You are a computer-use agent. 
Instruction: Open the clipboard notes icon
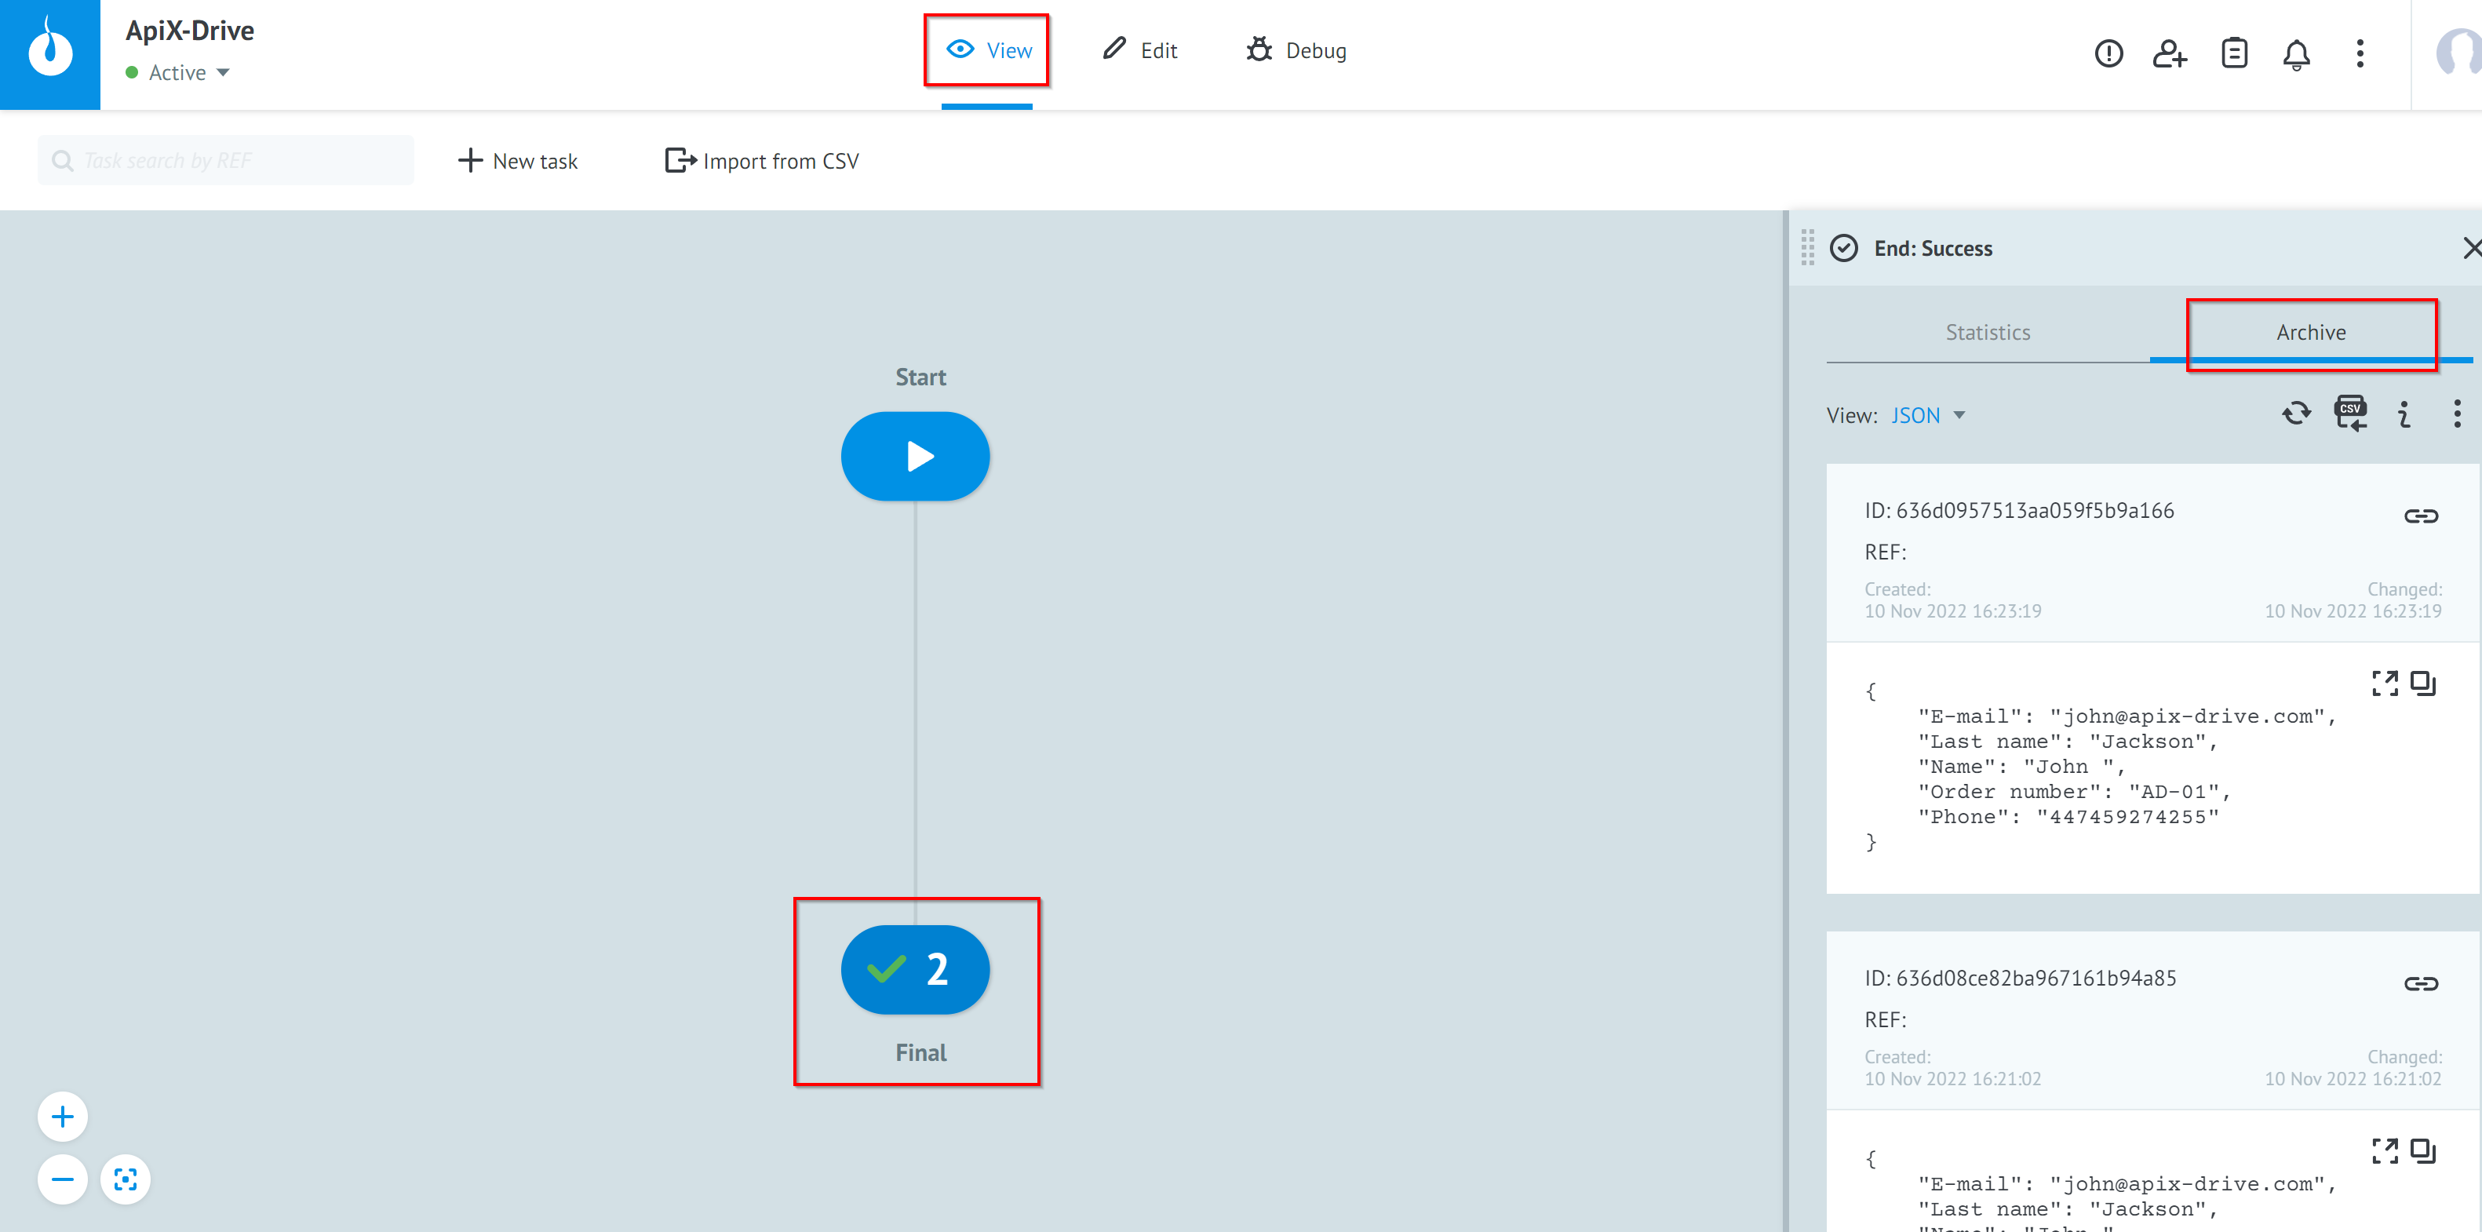coord(2234,54)
